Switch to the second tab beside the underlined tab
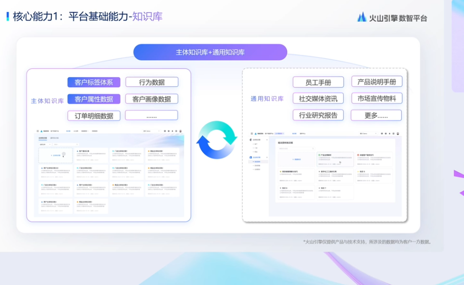Image resolution: width=464 pixels, height=285 pixels. [x=55, y=138]
